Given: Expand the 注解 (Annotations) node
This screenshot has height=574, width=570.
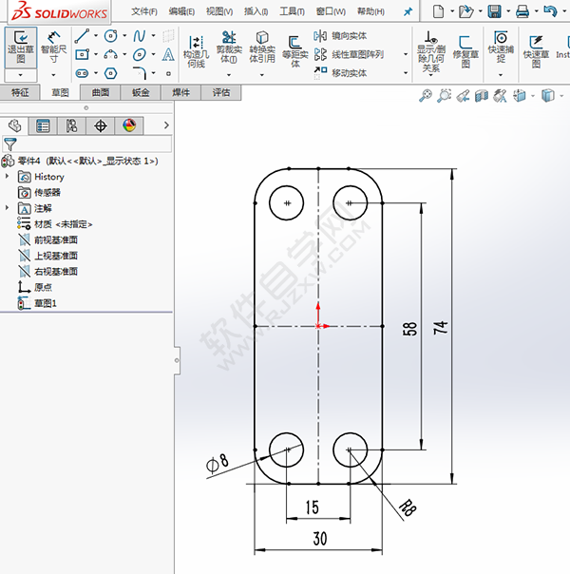Looking at the screenshot, I should [x=7, y=208].
